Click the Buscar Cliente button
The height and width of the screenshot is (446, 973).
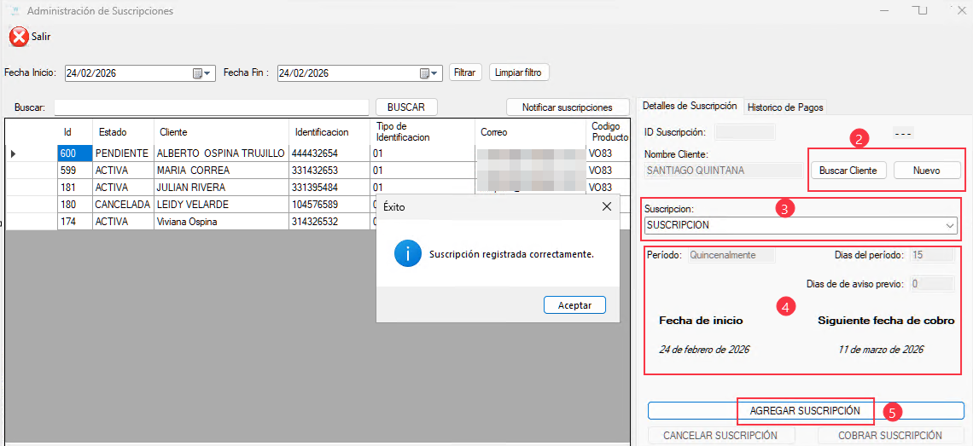tap(848, 171)
